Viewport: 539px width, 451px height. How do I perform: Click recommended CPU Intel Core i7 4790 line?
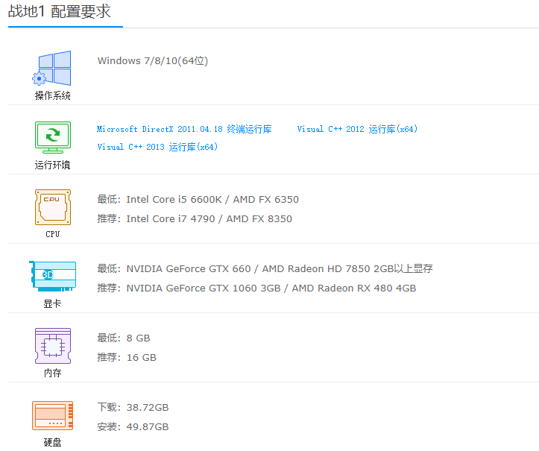(195, 218)
